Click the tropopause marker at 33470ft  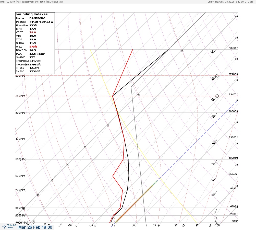click(217, 96)
